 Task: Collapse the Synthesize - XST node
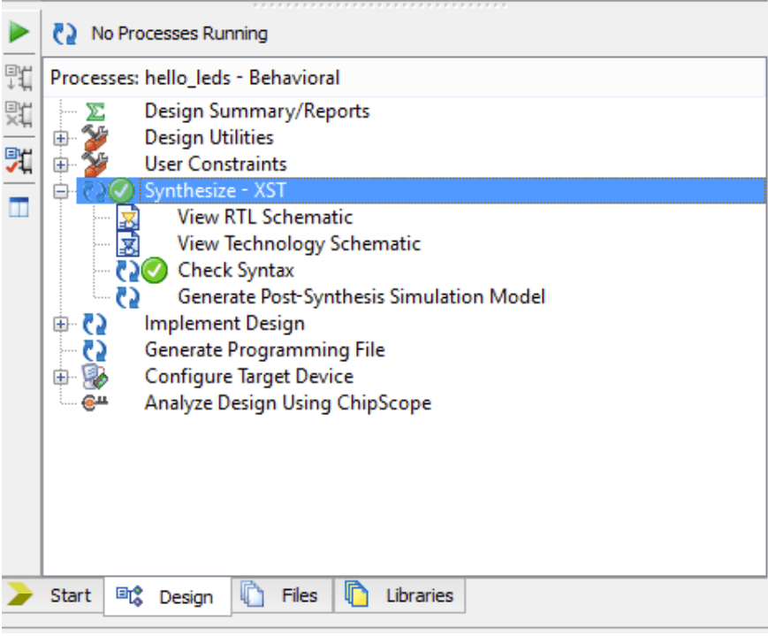coord(60,191)
